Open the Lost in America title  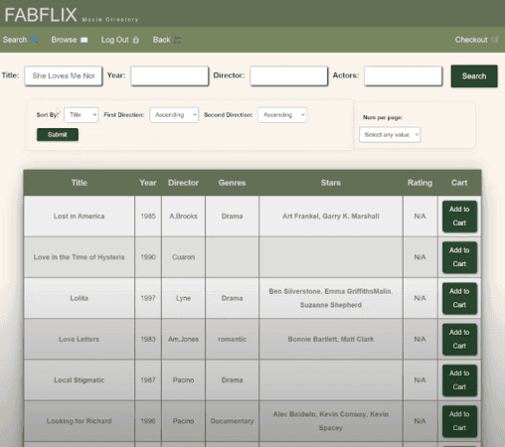80,217
